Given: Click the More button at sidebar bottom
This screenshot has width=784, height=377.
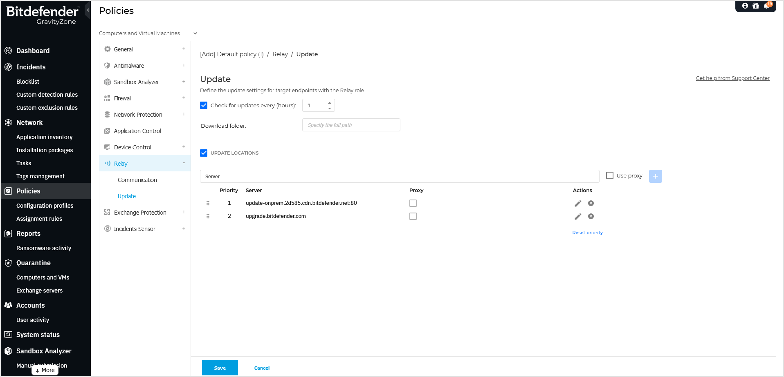Looking at the screenshot, I should click(45, 370).
